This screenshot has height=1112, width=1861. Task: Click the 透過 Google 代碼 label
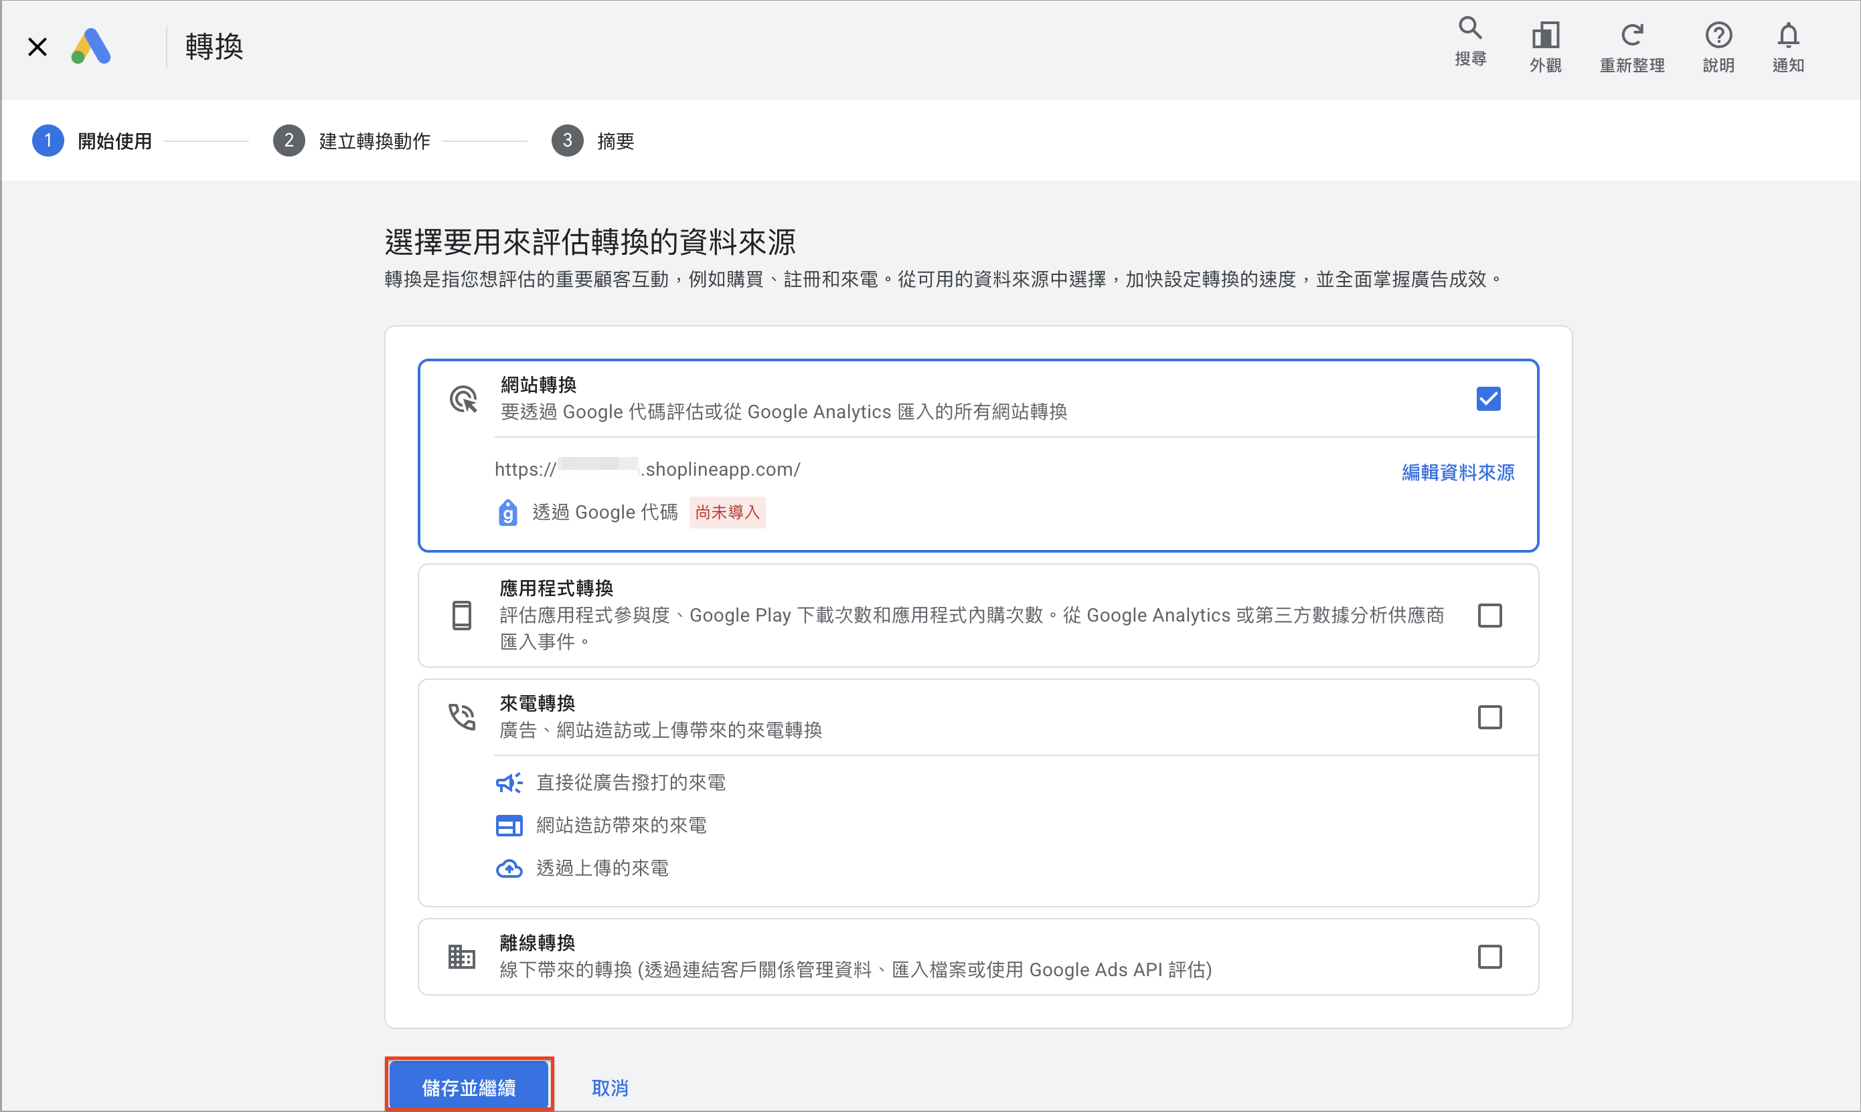[605, 513]
